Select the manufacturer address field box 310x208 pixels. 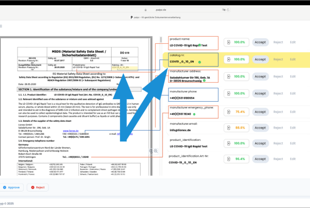click(193, 76)
